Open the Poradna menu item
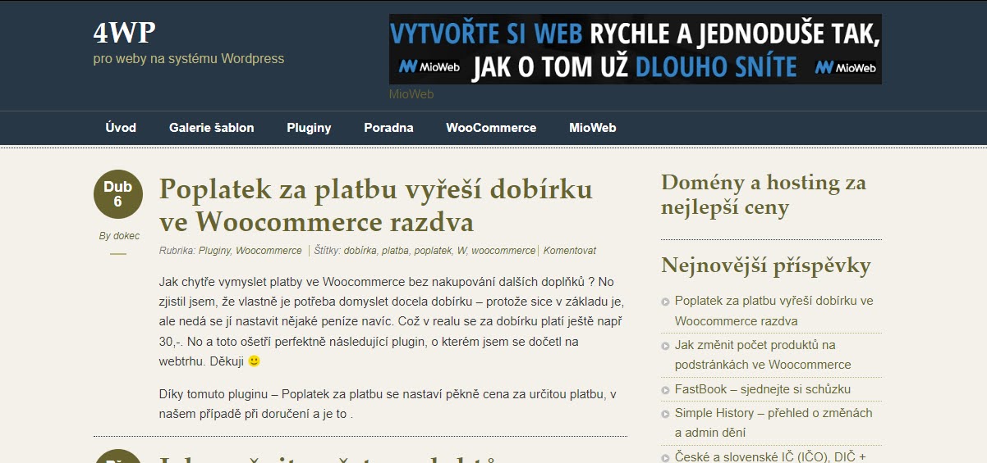Screen dimensions: 987x463 tap(388, 128)
